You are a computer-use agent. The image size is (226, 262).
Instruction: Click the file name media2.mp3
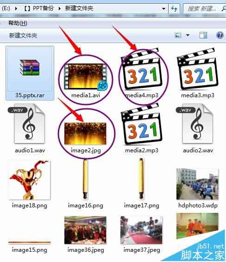[x=142, y=150]
